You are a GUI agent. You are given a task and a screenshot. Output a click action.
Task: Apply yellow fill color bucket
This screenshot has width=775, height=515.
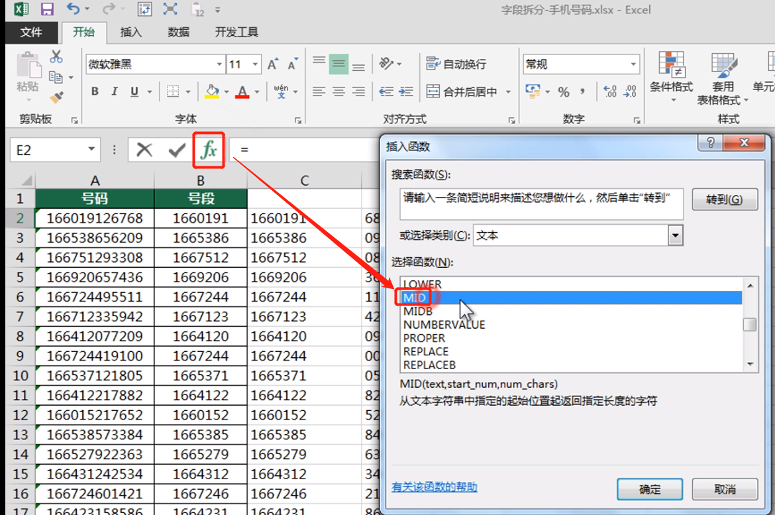(212, 91)
